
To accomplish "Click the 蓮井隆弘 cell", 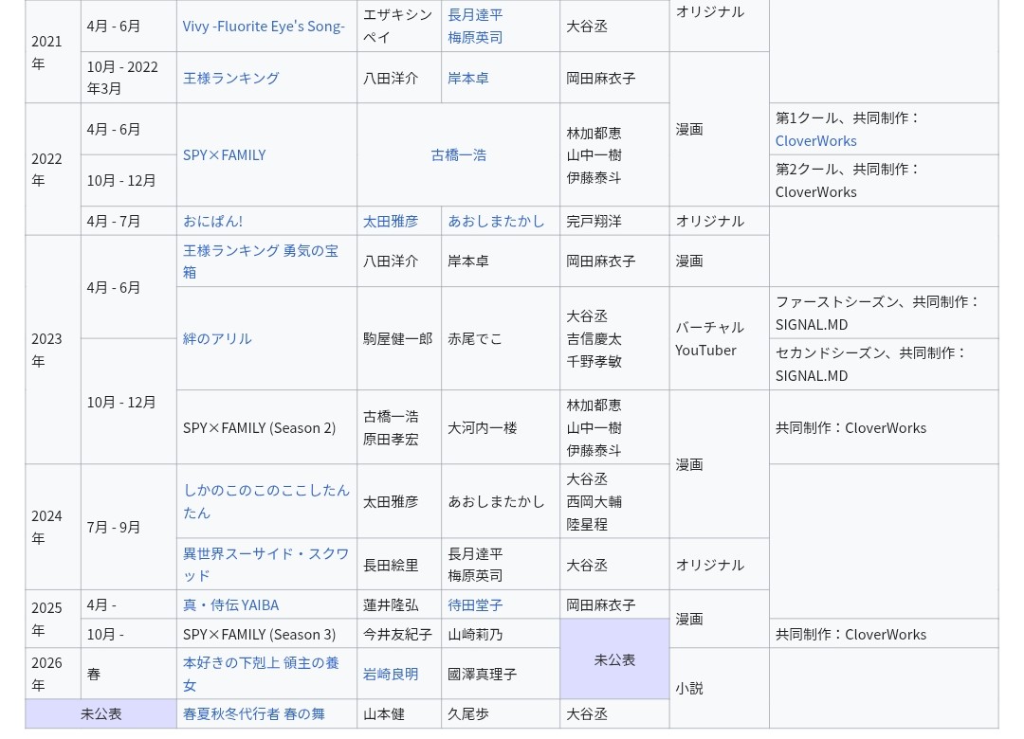I will tap(399, 604).
